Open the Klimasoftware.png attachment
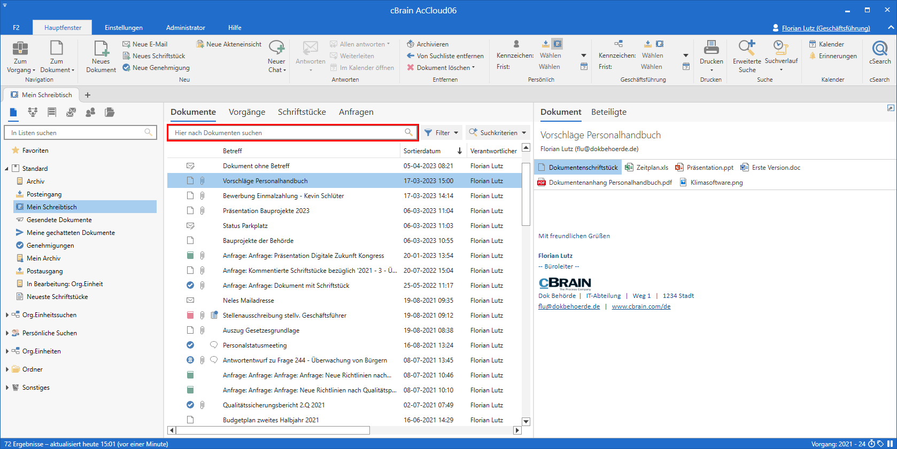Screen dimensions: 897x449 [x=711, y=183]
